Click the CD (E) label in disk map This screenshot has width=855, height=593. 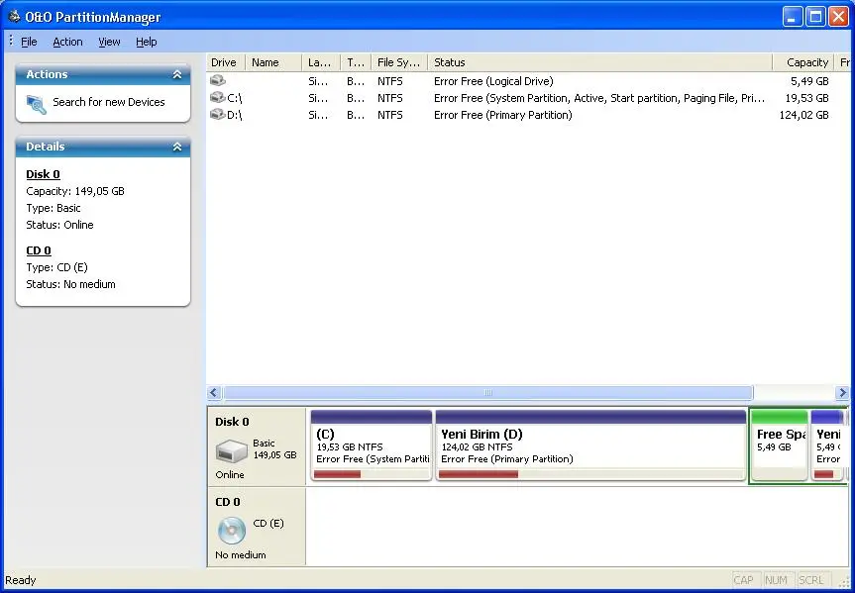click(x=268, y=524)
